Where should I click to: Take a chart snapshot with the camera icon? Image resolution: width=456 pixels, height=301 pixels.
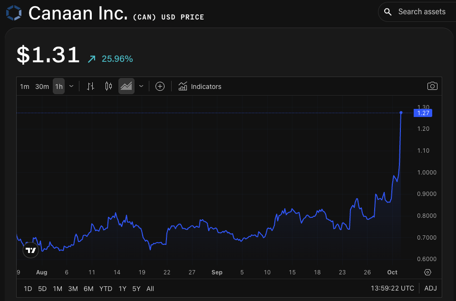pos(432,86)
